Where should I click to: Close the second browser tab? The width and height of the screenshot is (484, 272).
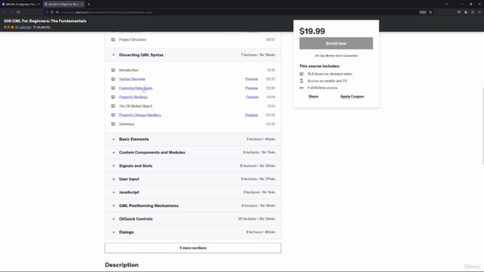point(82,5)
